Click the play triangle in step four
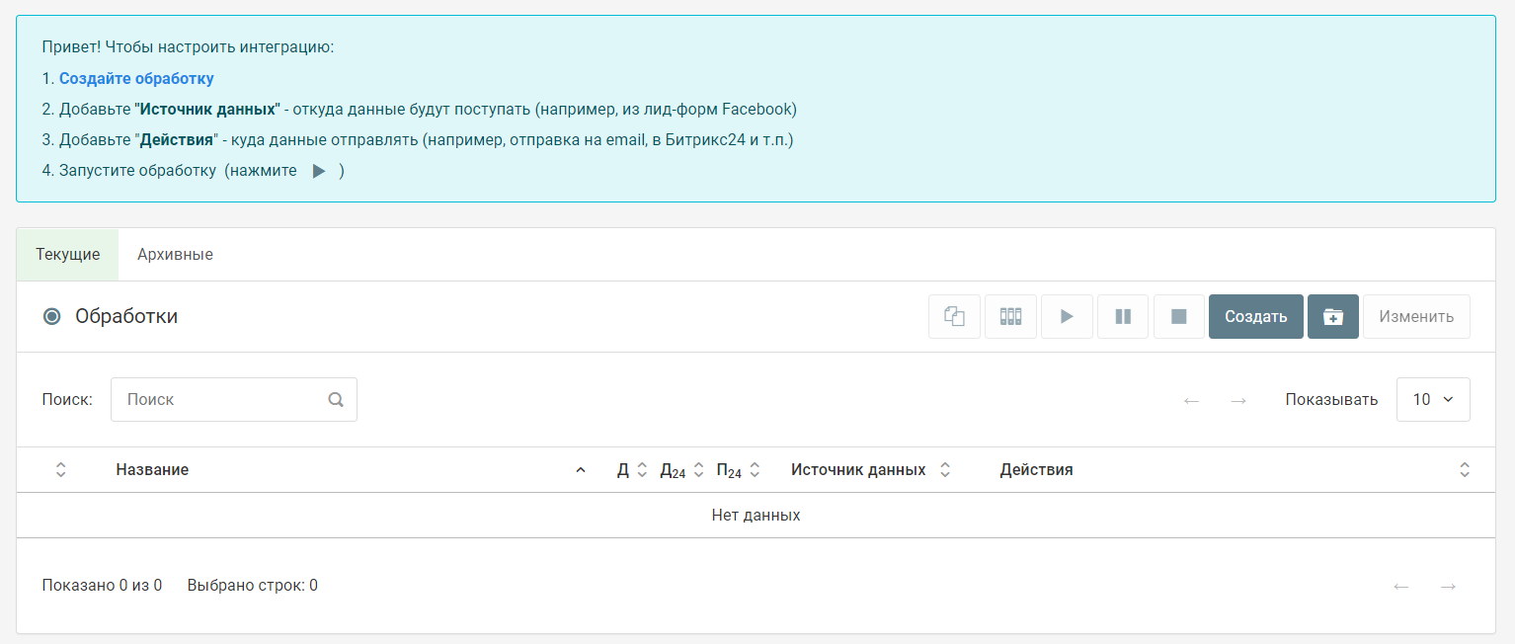 click(319, 171)
